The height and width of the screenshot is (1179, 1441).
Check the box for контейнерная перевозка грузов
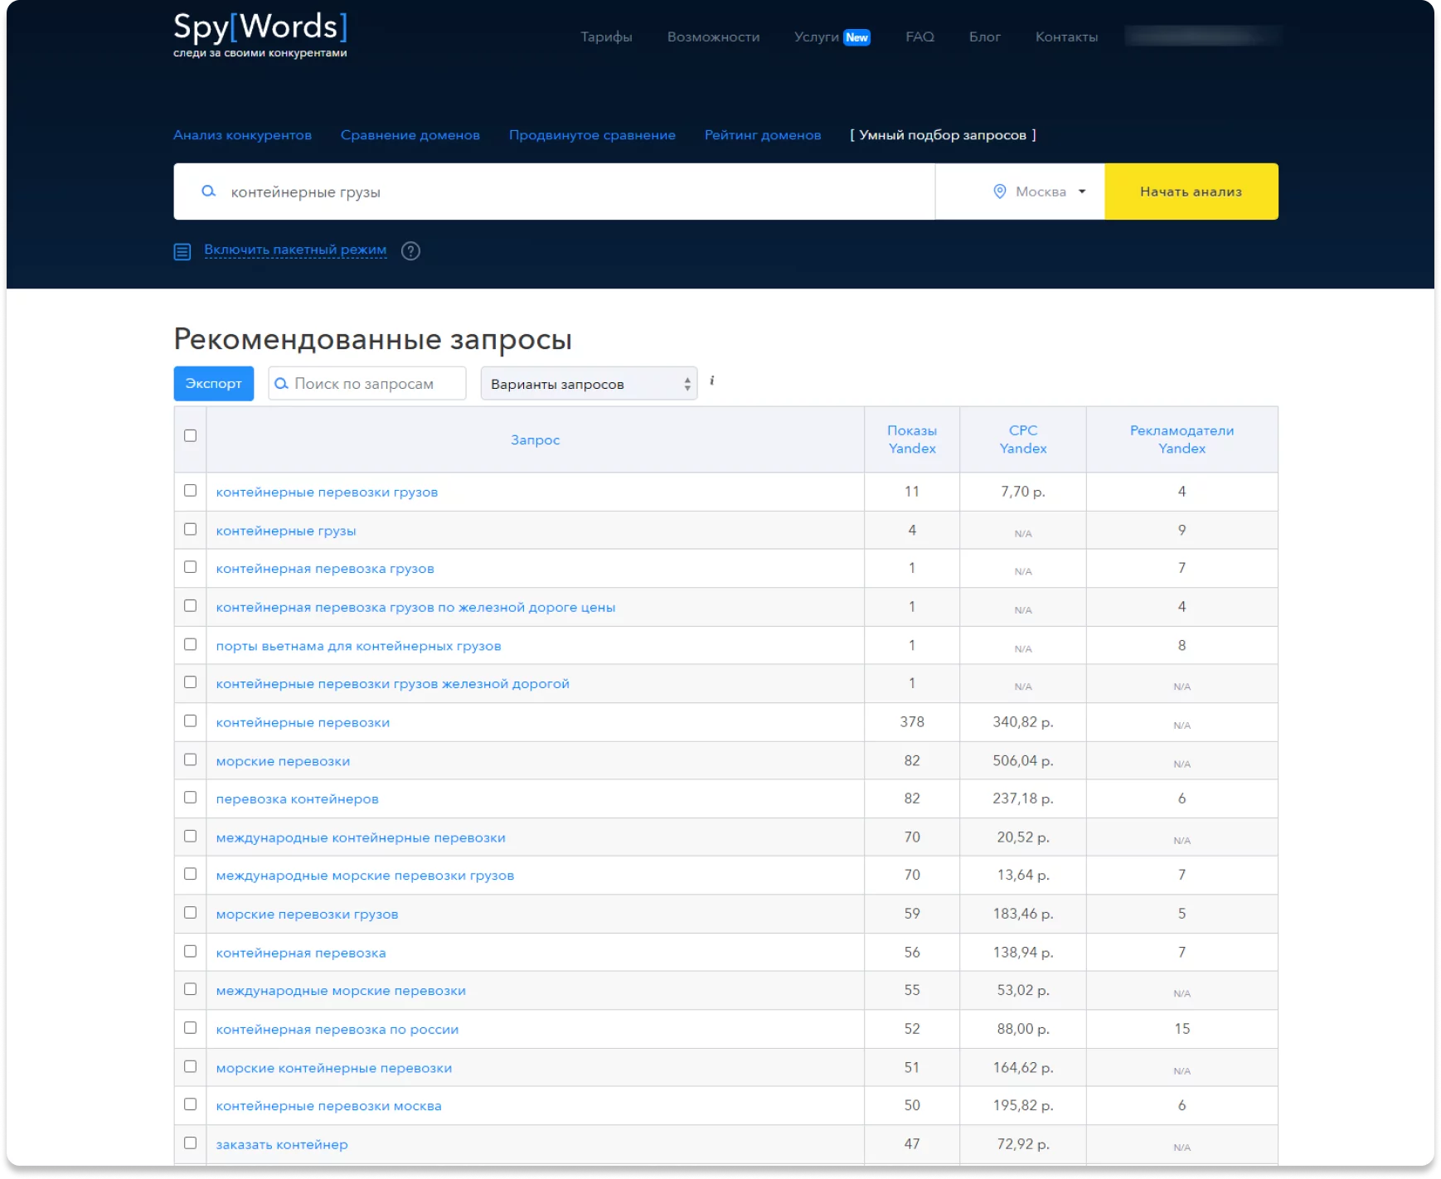pos(190,567)
